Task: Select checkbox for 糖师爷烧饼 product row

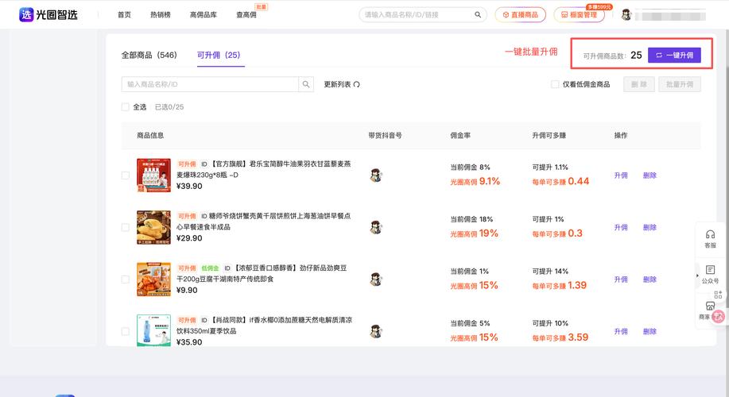Action: pyautogui.click(x=125, y=228)
